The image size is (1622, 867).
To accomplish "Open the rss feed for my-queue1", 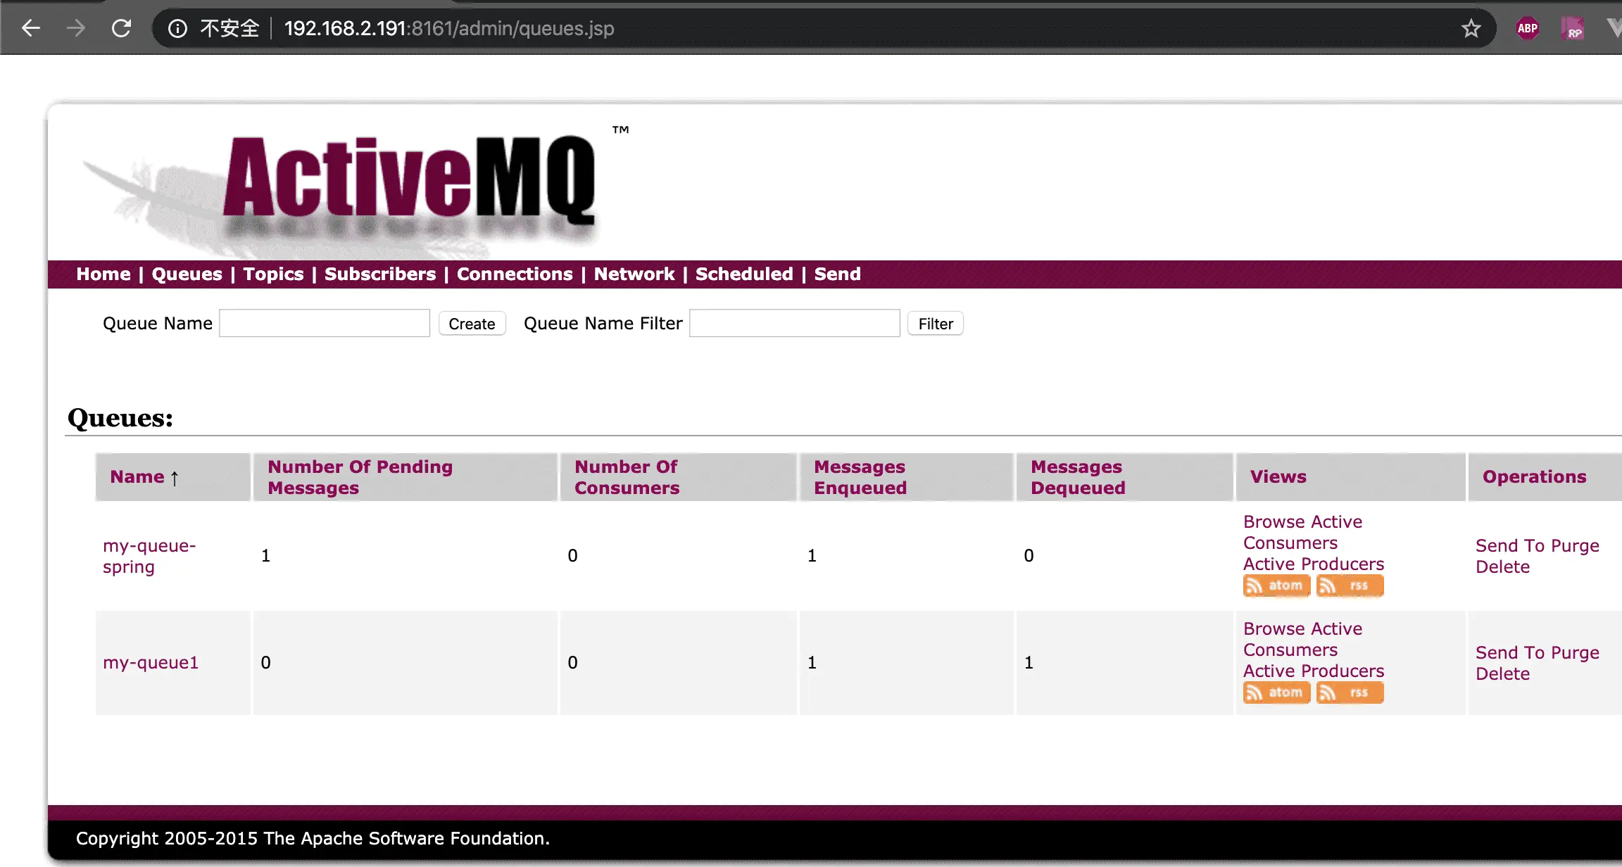I will 1350,692.
